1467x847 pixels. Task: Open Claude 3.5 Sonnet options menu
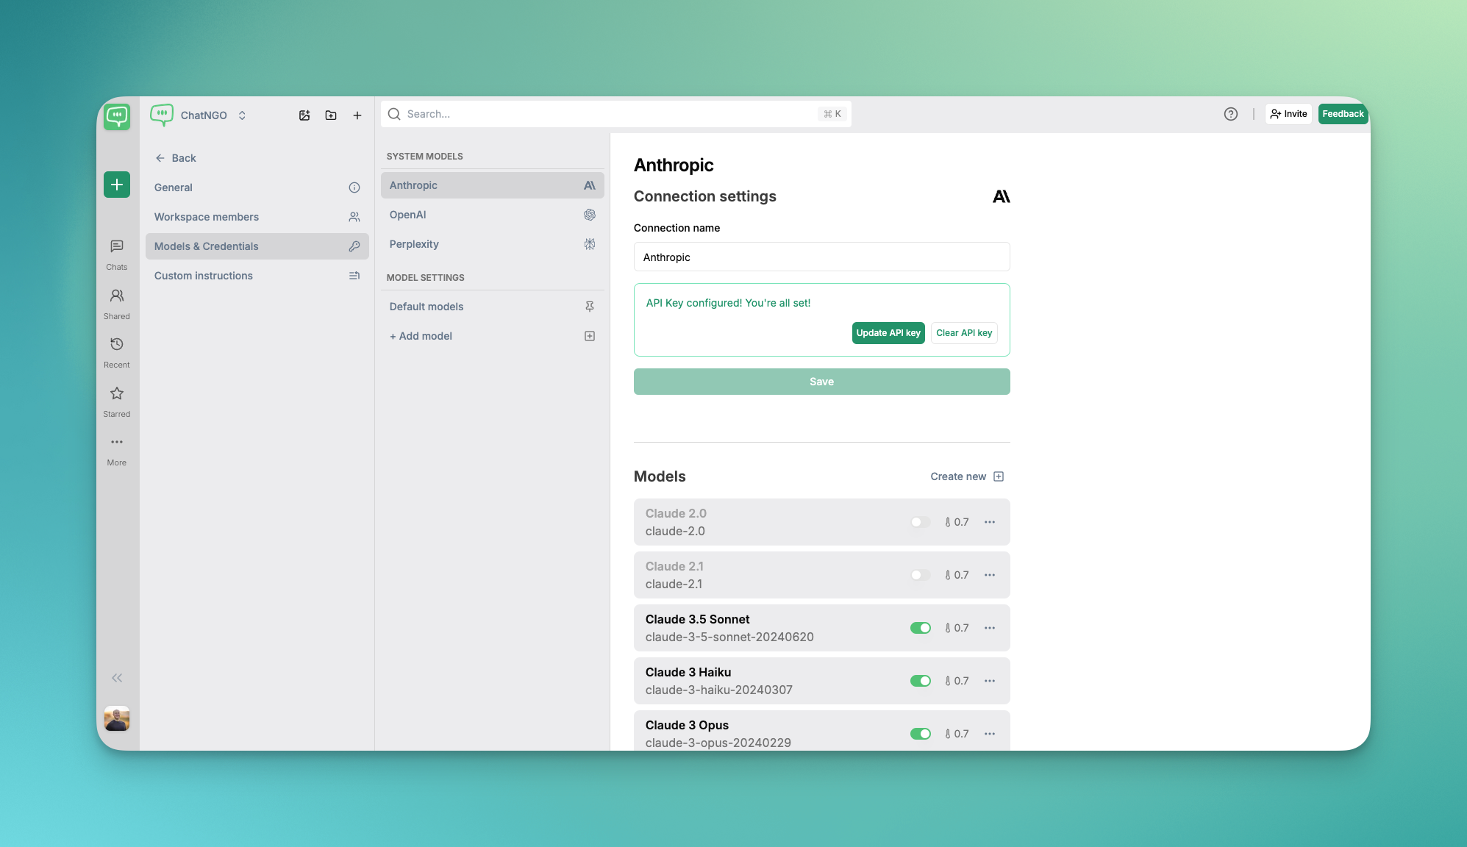tap(990, 628)
